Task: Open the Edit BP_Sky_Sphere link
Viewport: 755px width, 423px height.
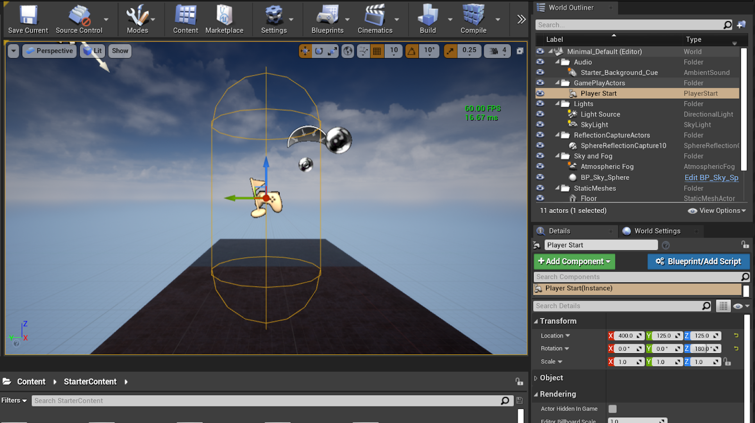Action: 711,178
